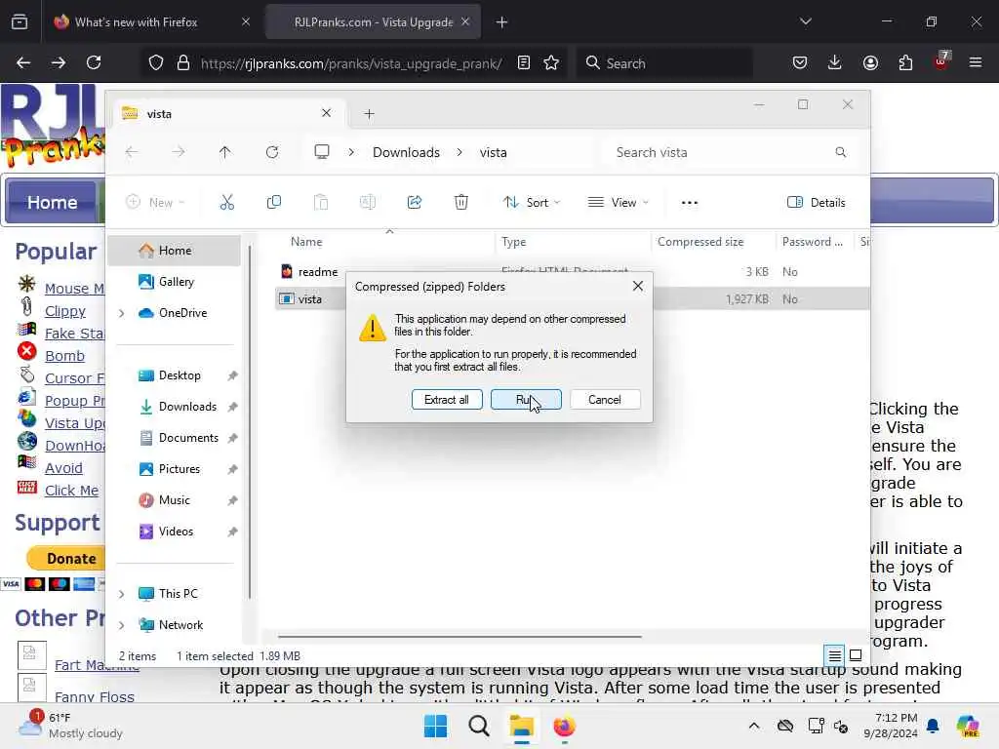999x749 pixels.
Task: Open the Firefox hamburger menu
Action: click(x=976, y=62)
